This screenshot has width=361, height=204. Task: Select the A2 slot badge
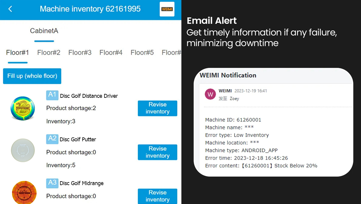(x=52, y=139)
